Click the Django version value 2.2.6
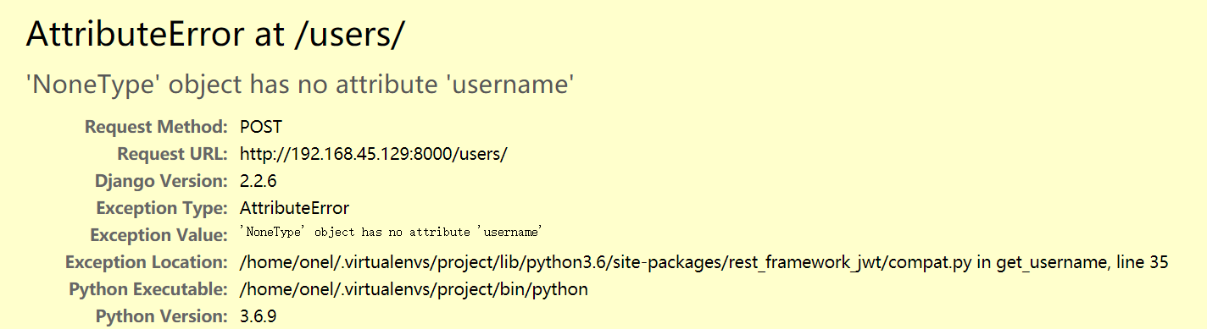1207x329 pixels. pos(259,181)
